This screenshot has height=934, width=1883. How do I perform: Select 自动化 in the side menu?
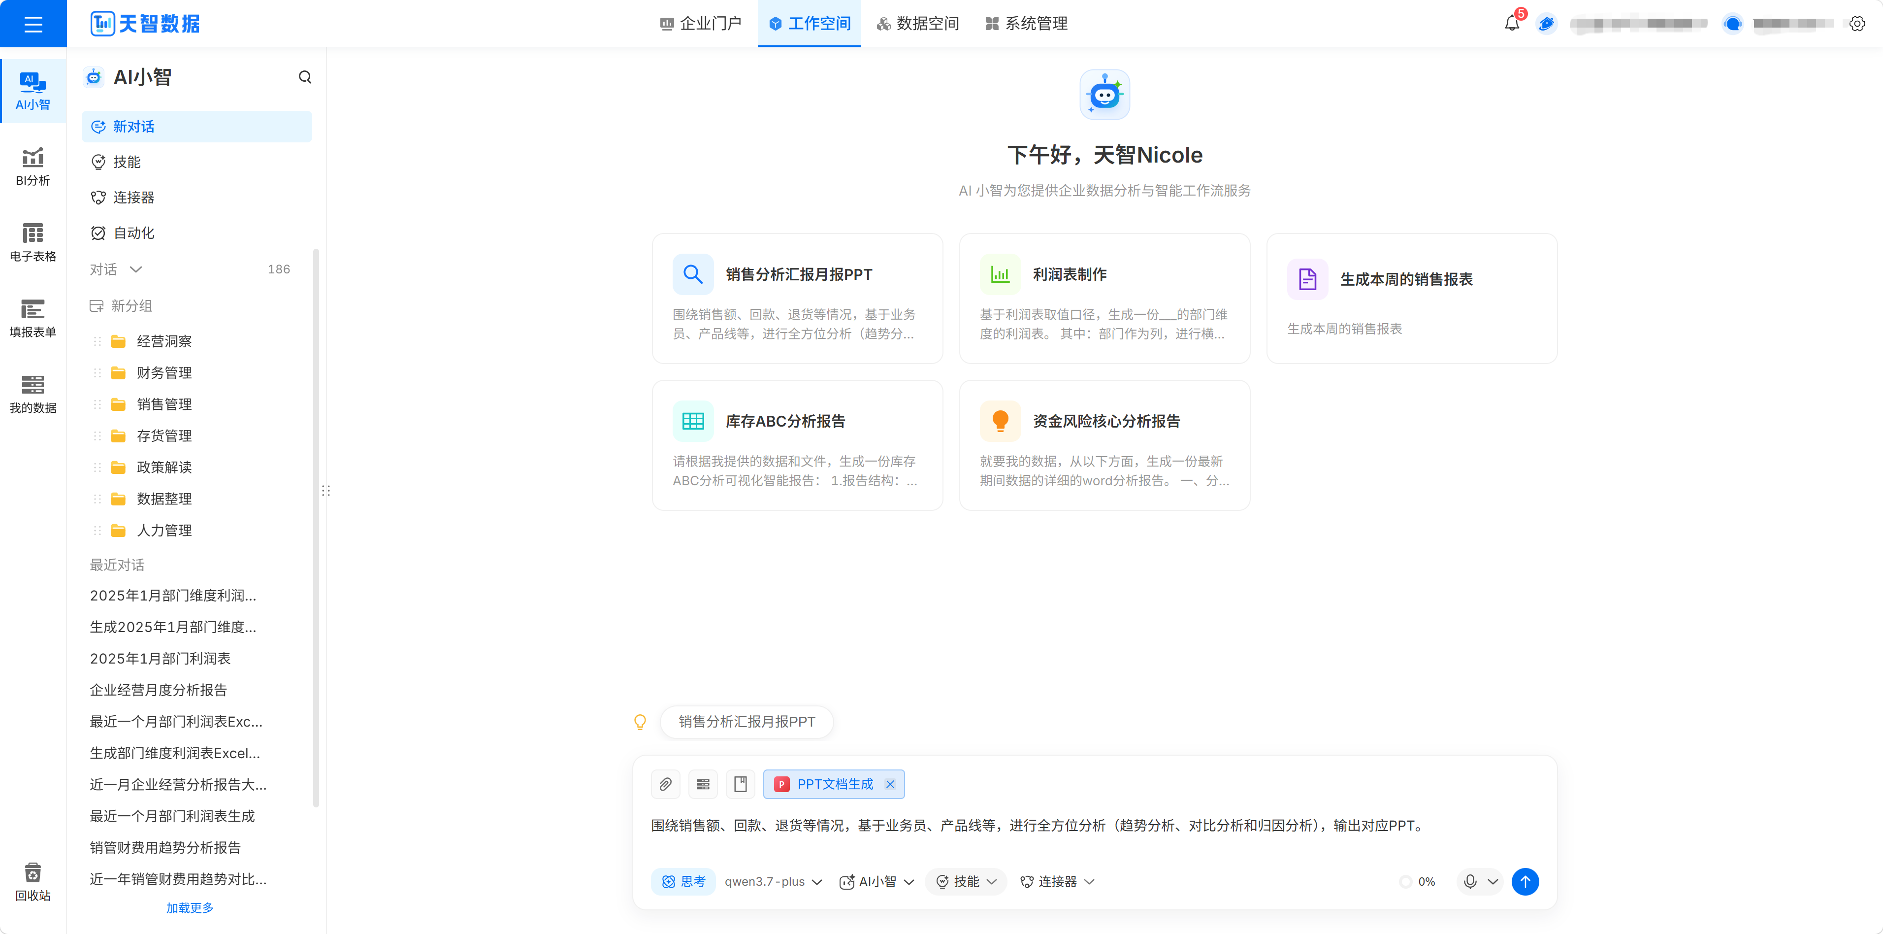[196, 233]
